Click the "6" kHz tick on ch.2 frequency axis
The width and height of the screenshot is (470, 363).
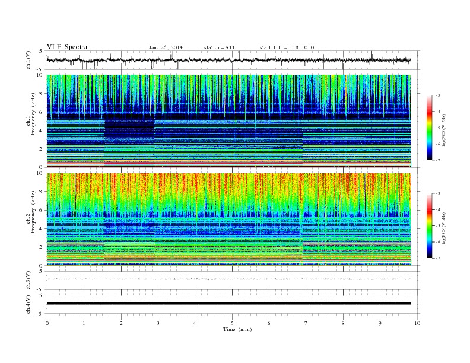[41, 210]
